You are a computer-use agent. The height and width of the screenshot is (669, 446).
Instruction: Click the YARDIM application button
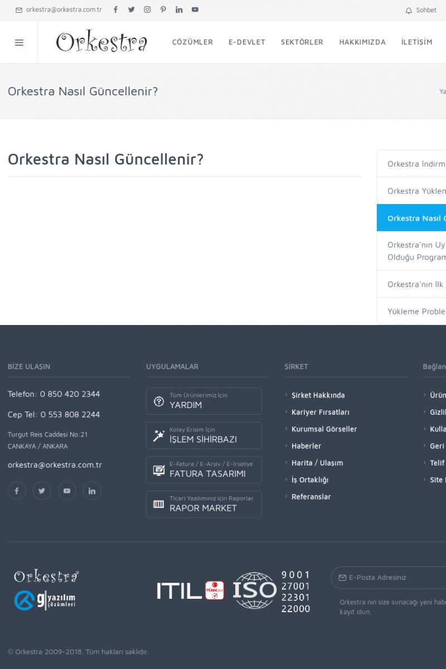tap(203, 401)
